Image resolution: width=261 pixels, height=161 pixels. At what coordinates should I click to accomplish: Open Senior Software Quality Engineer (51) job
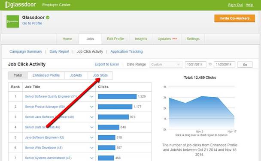(x=51, y=96)
